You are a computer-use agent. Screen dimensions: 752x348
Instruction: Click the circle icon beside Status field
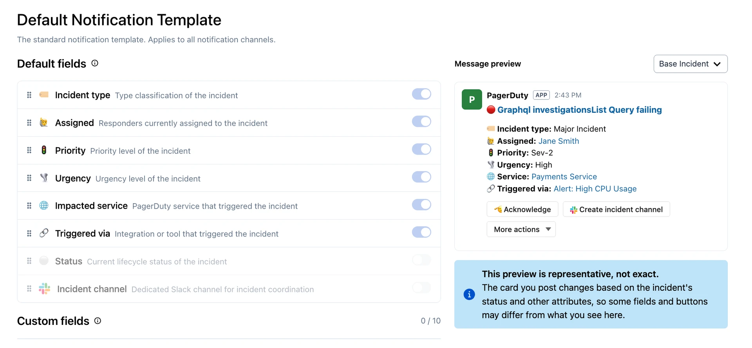(x=44, y=261)
